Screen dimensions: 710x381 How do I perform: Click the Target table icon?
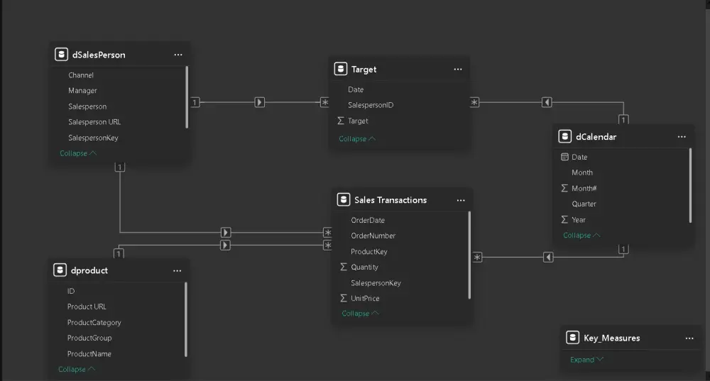tap(341, 69)
